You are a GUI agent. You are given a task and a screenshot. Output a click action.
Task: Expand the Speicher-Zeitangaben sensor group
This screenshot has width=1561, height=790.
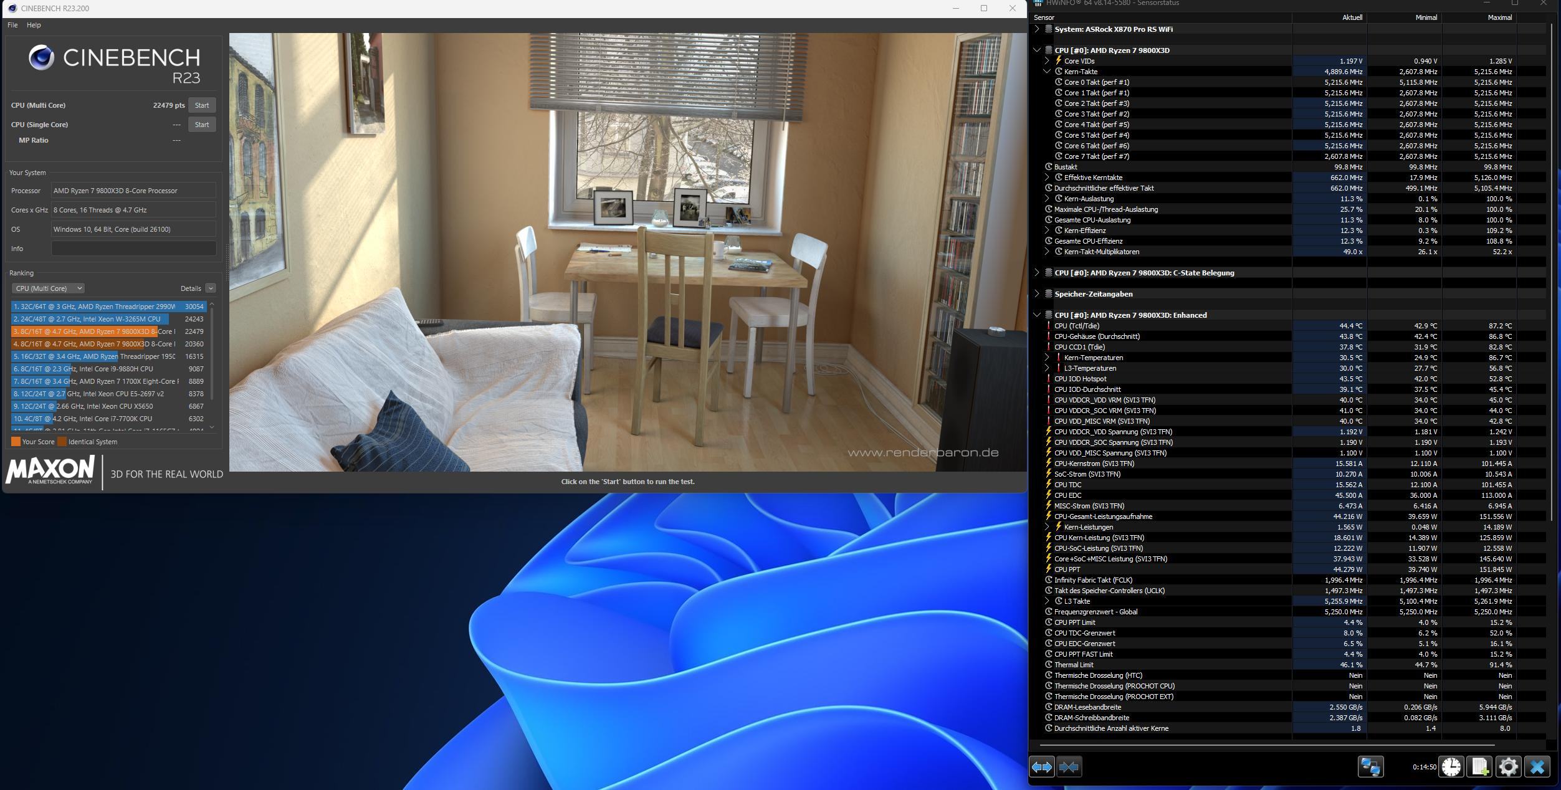(x=1037, y=294)
